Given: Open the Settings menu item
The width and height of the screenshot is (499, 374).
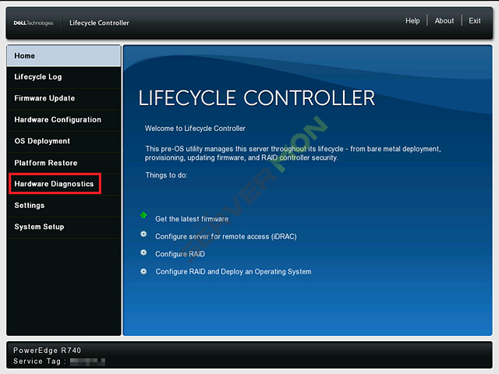Looking at the screenshot, I should (x=64, y=206).
